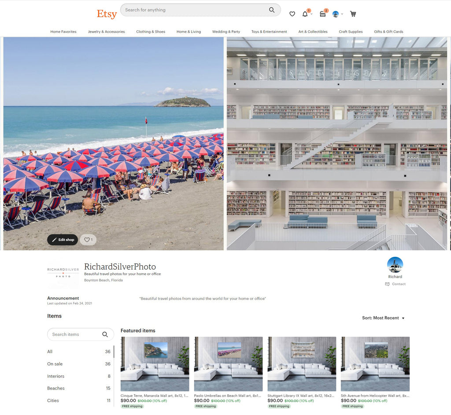Filter items by Interiors section
451x415 pixels.
click(x=56, y=376)
